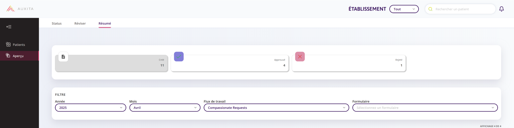Select the Résumé tab
Viewport: 514px width, 128px height.
[x=105, y=23]
